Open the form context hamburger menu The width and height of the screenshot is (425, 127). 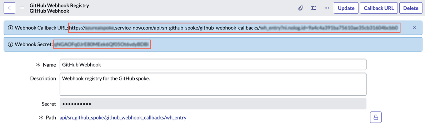click(22, 8)
